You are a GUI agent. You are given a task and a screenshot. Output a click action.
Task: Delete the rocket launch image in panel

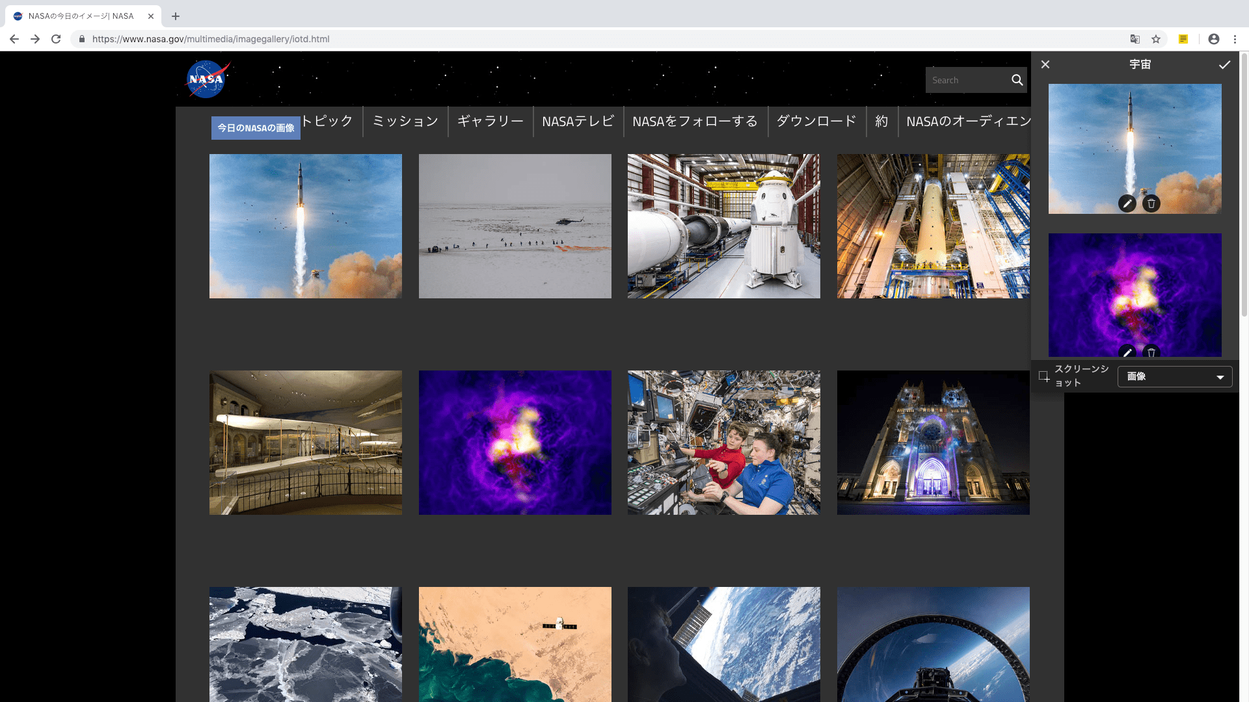point(1151,203)
